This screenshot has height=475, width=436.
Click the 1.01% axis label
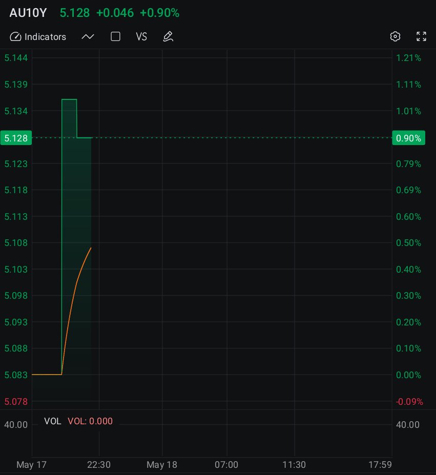[x=408, y=111]
